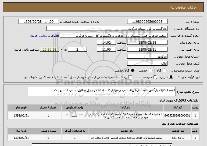Click the جزئیات اطلاعات نیاز page title
The image size is (207, 146).
pyautogui.click(x=183, y=8)
